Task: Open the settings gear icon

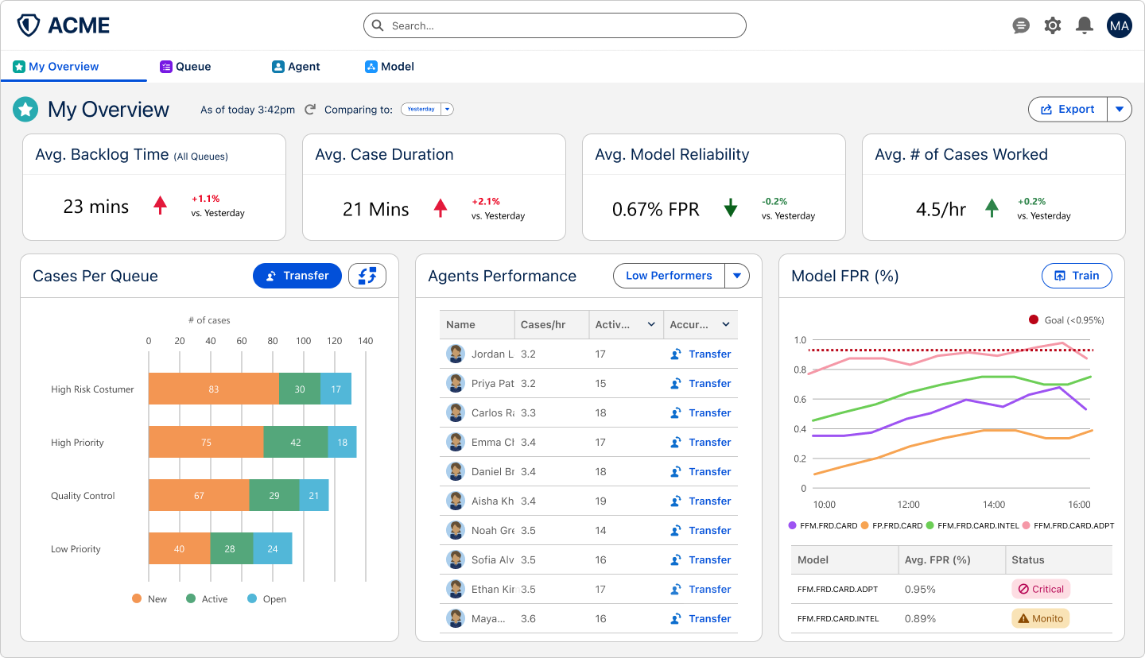Action: click(1053, 25)
